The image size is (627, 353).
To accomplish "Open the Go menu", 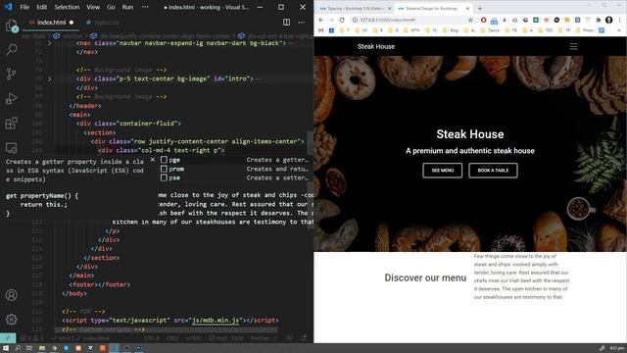I will click(x=111, y=7).
